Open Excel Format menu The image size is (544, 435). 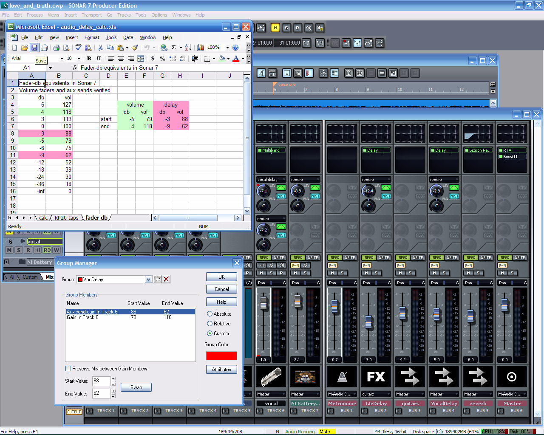tap(92, 37)
